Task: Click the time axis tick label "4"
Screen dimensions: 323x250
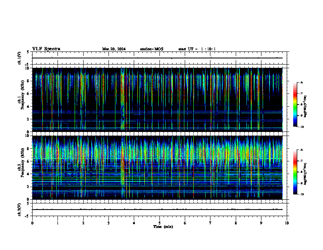Action: pyautogui.click(x=134, y=223)
